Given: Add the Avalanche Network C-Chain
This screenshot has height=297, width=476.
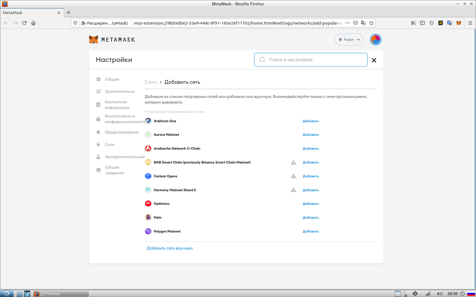Looking at the screenshot, I should click(311, 148).
